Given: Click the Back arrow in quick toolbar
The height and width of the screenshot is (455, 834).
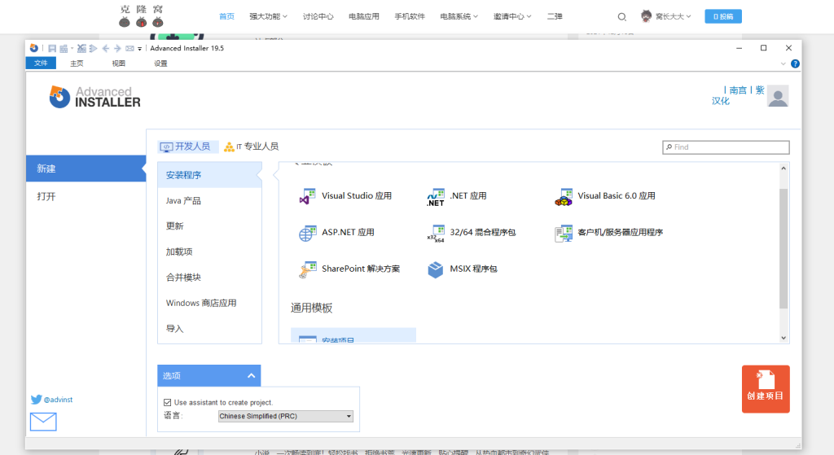Looking at the screenshot, I should tap(105, 48).
